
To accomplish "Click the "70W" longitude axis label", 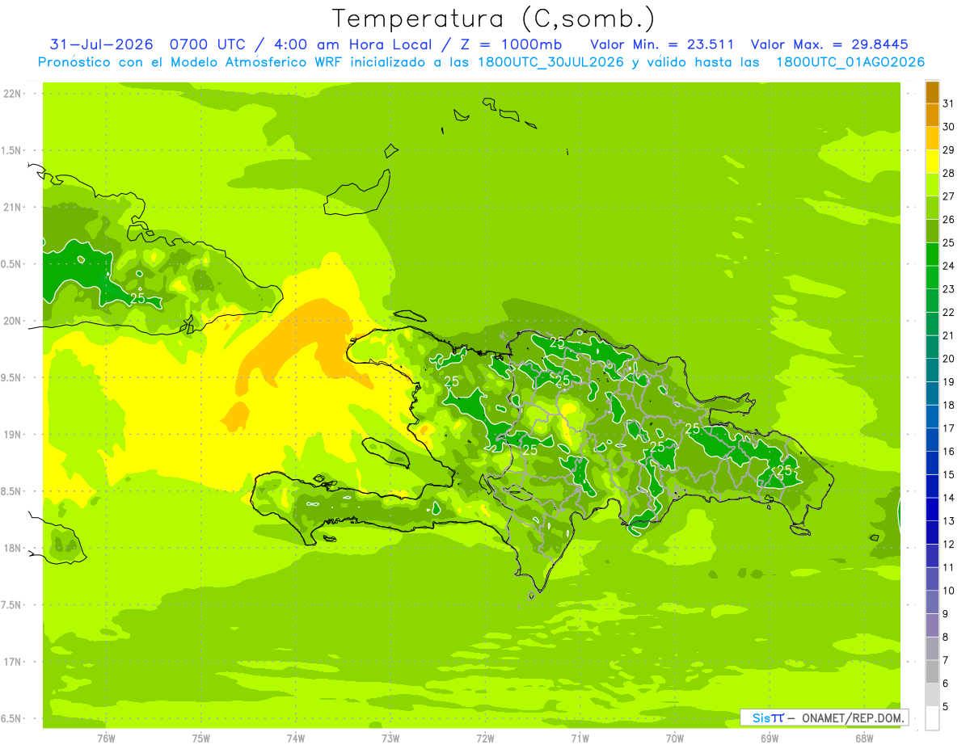I will [x=675, y=738].
